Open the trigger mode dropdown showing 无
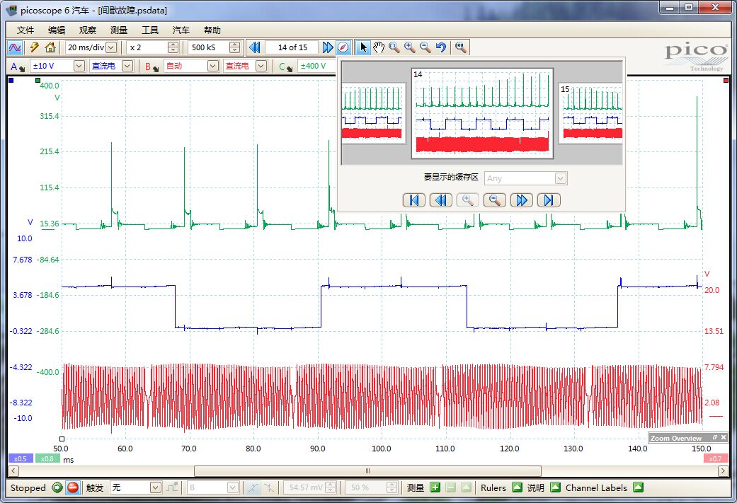The image size is (737, 503). [155, 487]
